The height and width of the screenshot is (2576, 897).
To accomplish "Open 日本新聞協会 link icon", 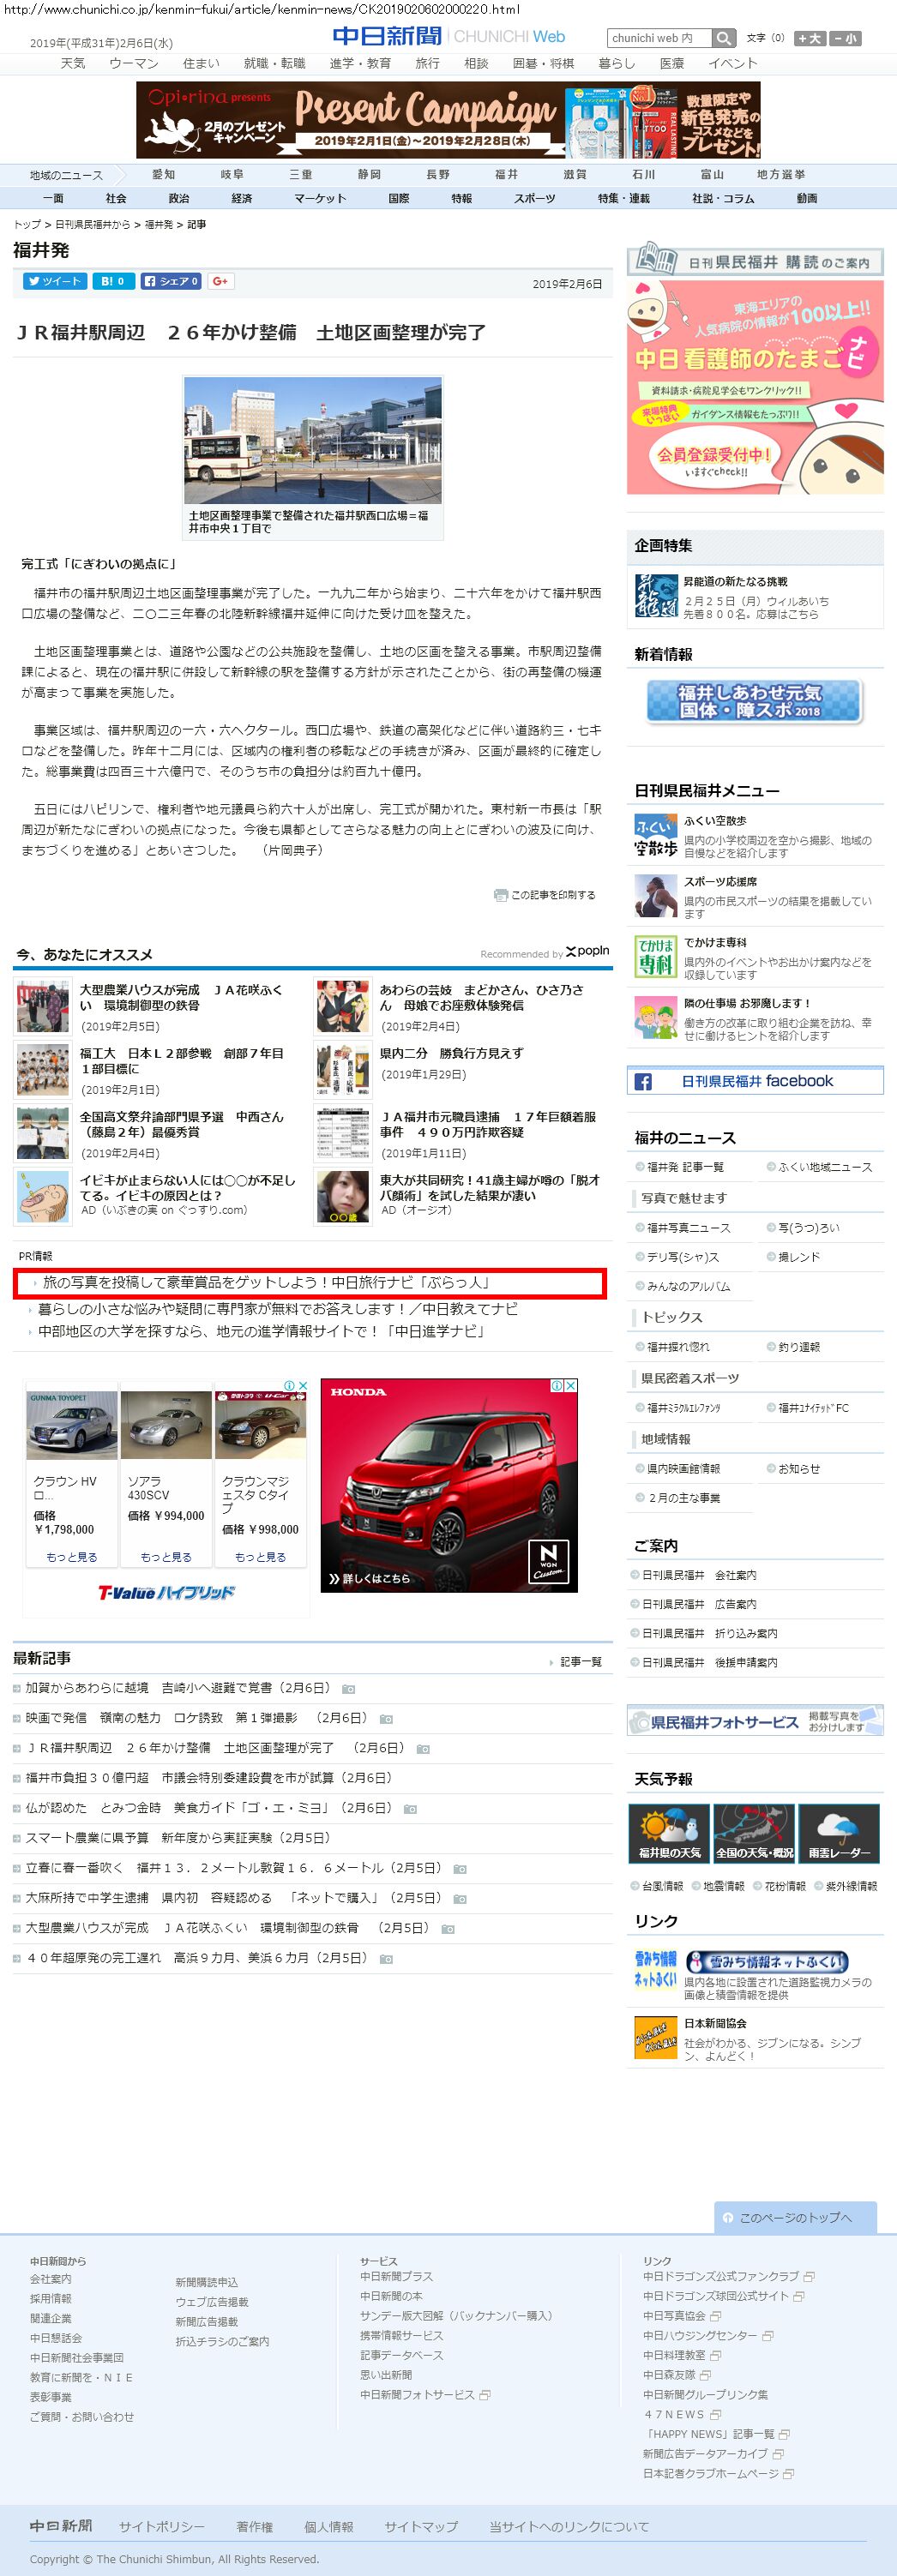I will pos(656,2038).
